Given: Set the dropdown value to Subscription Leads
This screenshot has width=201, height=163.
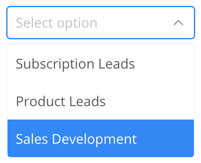Looking at the screenshot, I should pos(100,64).
